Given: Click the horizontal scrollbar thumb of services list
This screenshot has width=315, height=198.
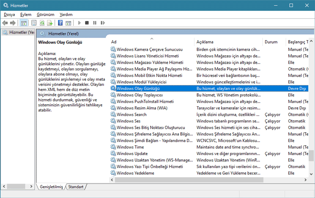Looking at the screenshot, I should coord(189,180).
